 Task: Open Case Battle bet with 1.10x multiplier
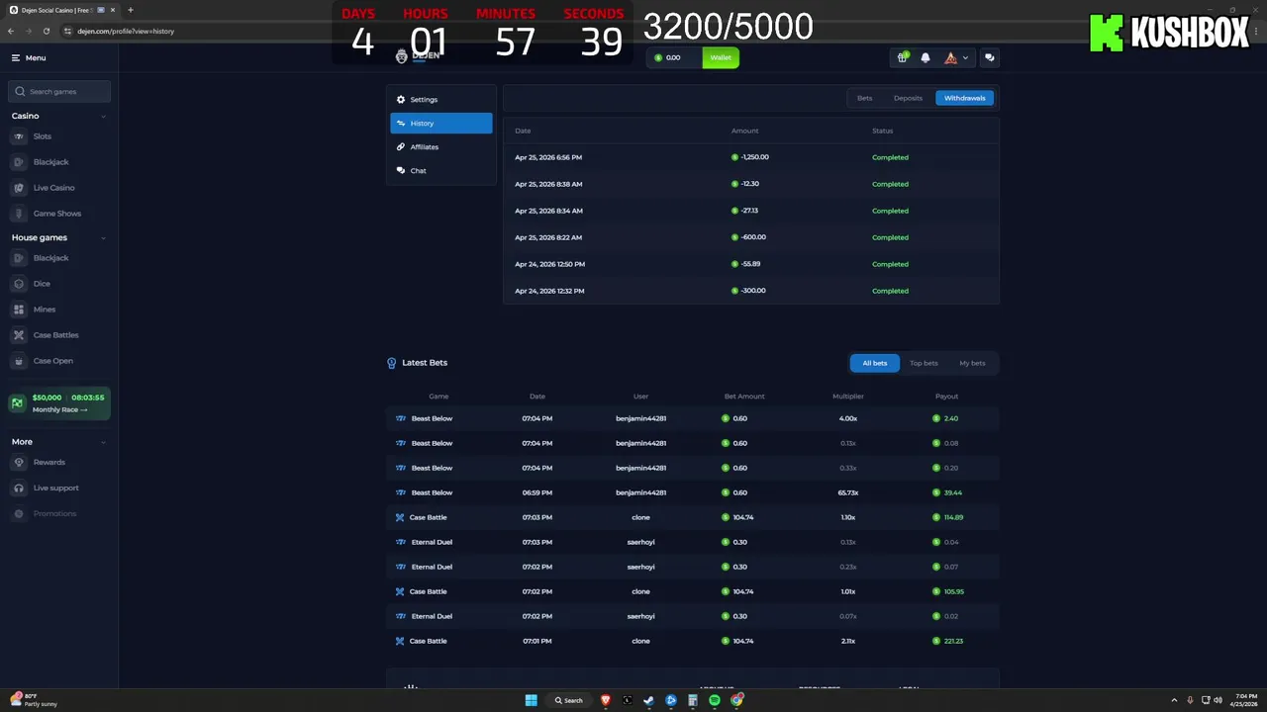point(693,517)
